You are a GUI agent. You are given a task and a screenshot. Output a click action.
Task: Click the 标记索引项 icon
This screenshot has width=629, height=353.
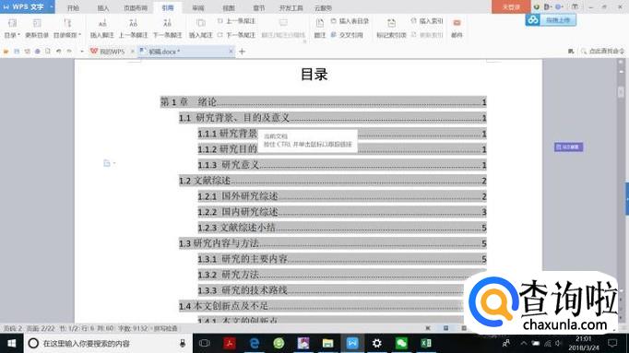pyautogui.click(x=391, y=24)
